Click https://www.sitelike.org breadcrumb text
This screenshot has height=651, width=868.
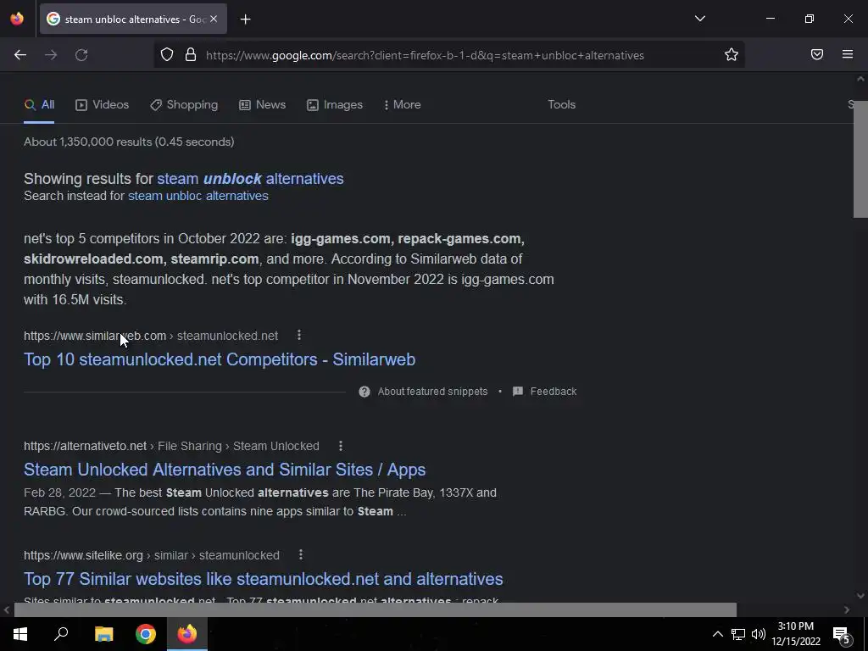pyautogui.click(x=83, y=555)
